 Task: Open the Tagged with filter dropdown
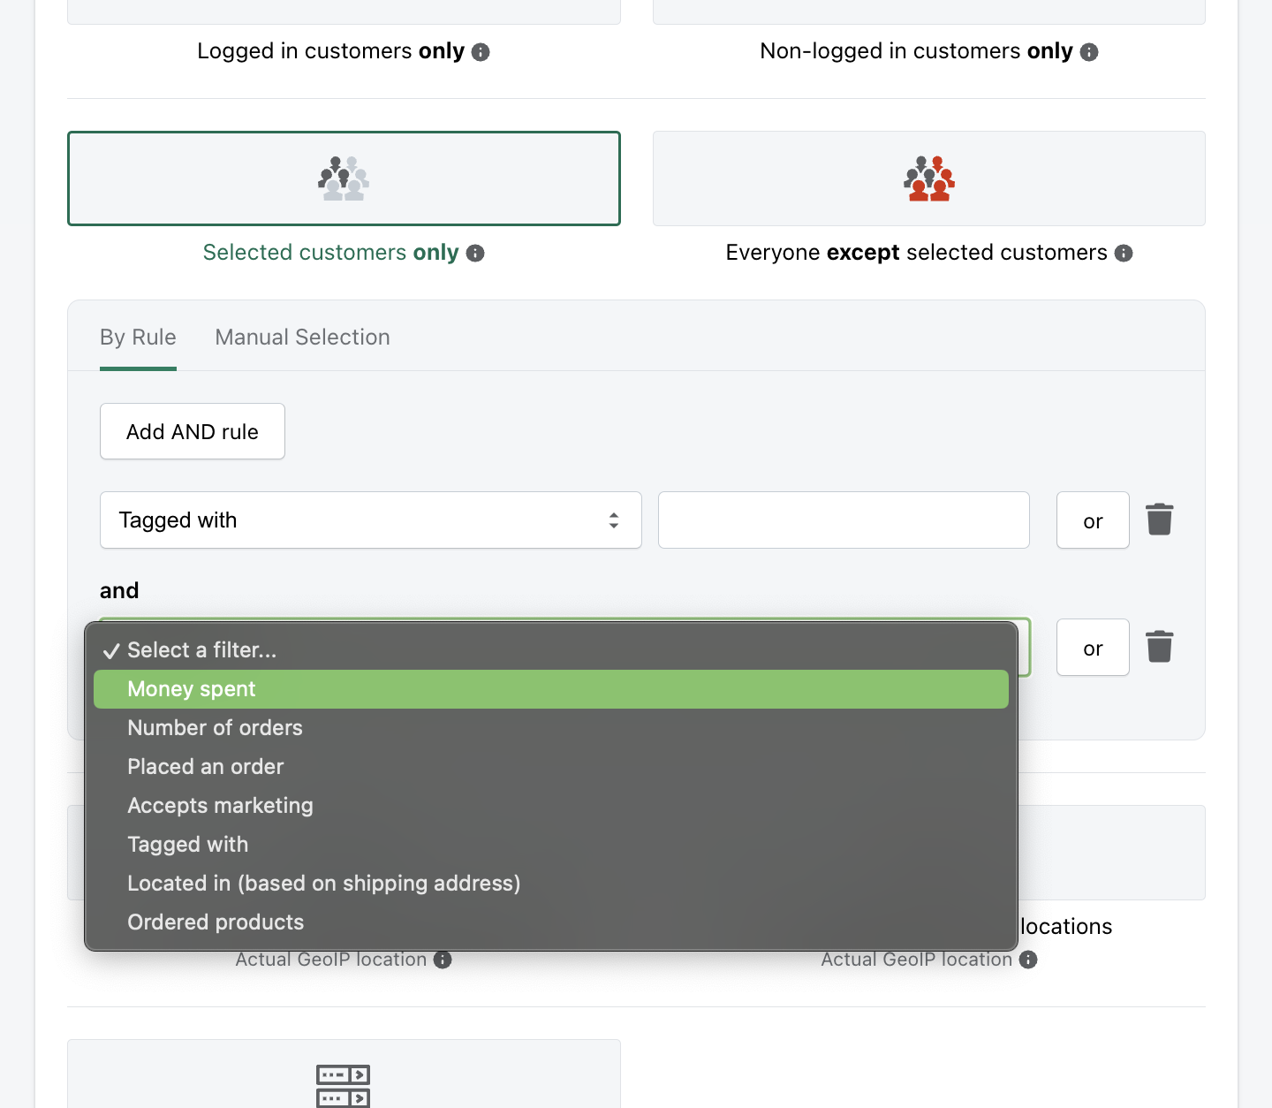(371, 520)
